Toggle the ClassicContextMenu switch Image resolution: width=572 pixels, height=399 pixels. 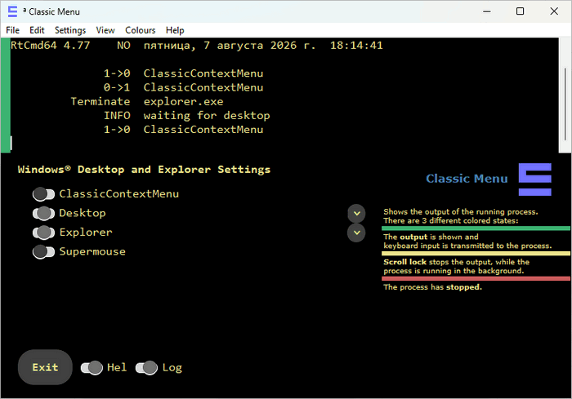coord(43,194)
